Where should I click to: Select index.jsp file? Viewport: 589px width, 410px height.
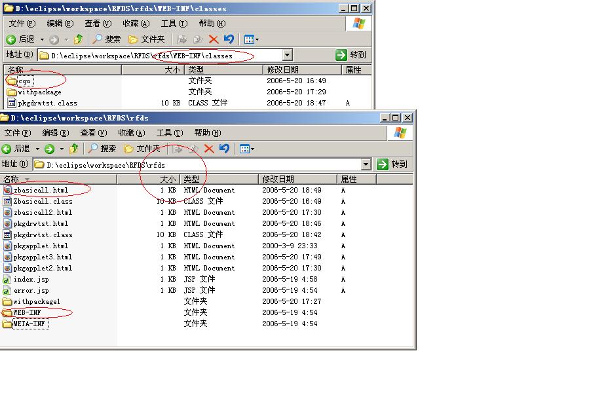click(26, 280)
